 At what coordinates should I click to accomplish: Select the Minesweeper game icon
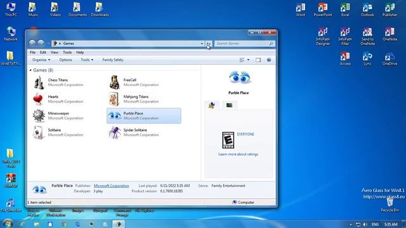pyautogui.click(x=39, y=115)
